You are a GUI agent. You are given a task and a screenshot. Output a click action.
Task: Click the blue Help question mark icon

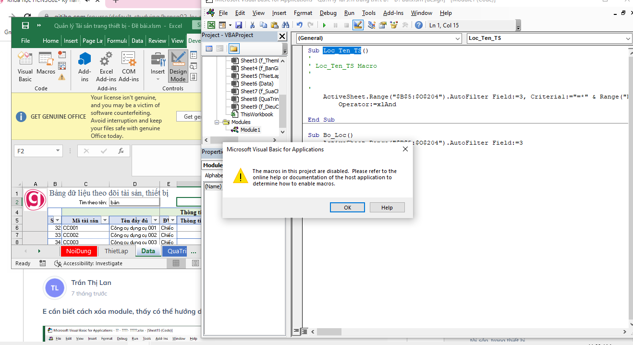click(x=419, y=25)
